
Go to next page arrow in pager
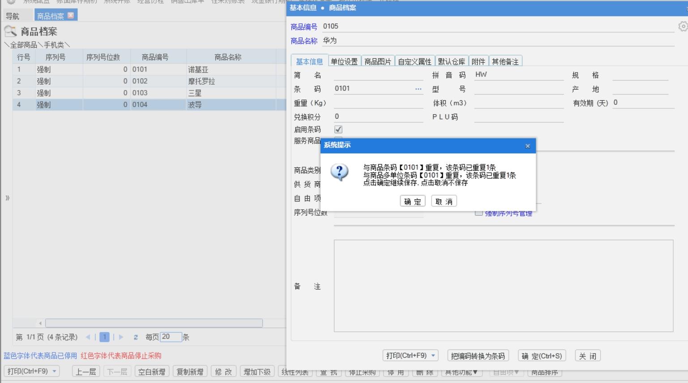(121, 337)
